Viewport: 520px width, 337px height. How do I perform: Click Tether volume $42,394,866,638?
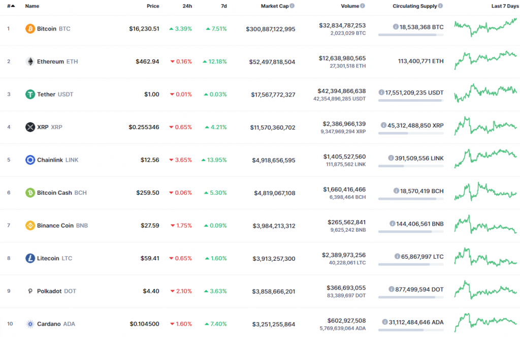coord(342,91)
